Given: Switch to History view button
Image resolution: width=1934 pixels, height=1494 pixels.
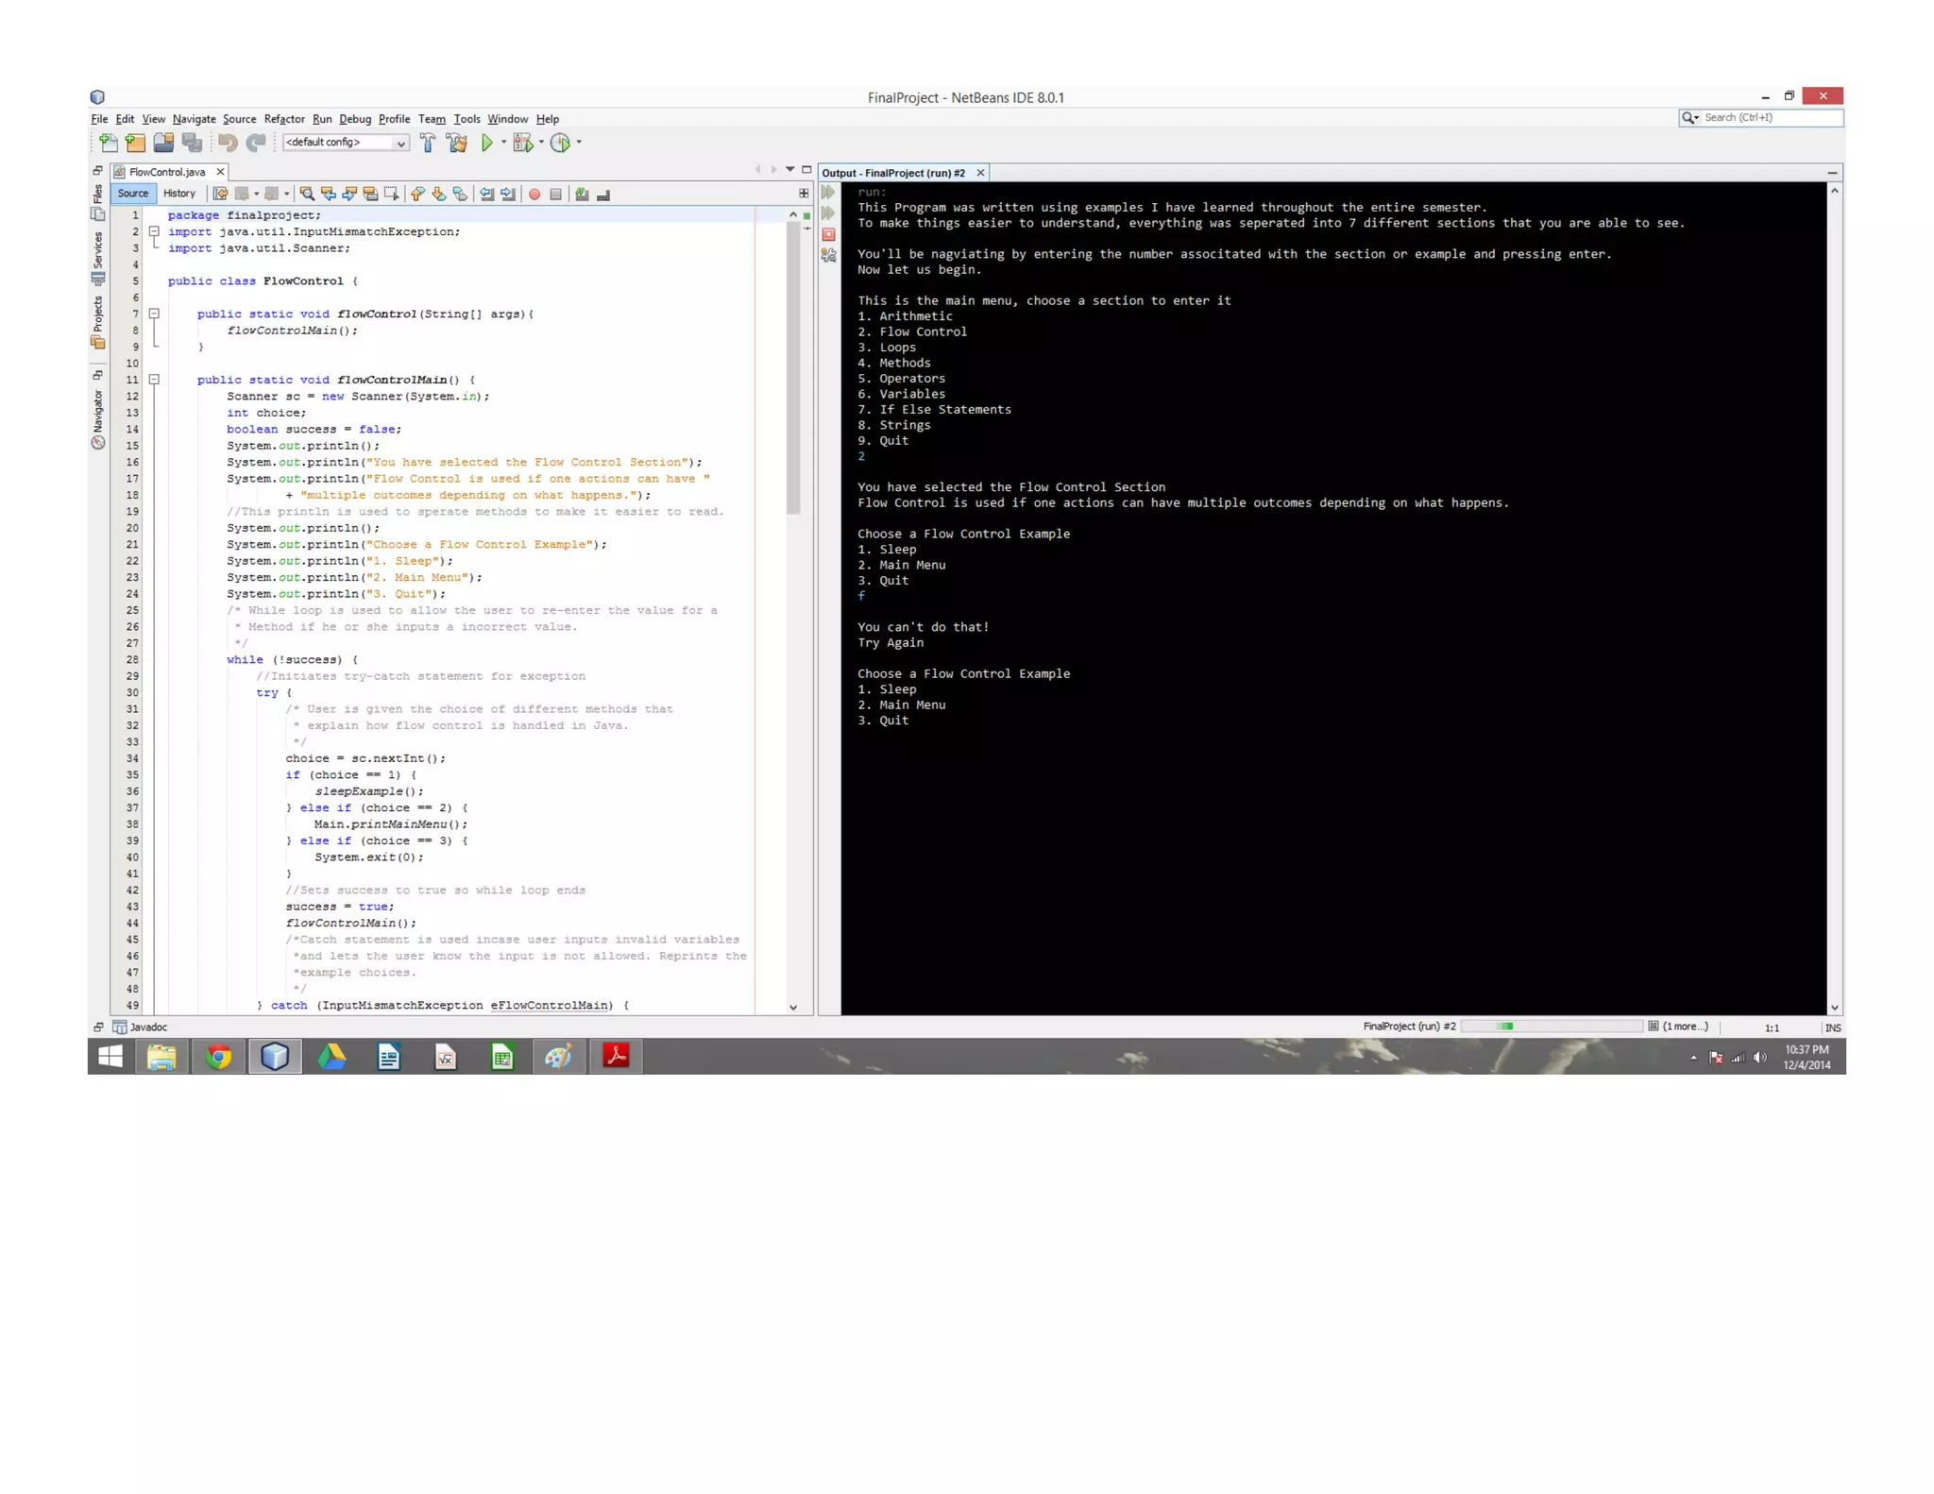Looking at the screenshot, I should [179, 194].
